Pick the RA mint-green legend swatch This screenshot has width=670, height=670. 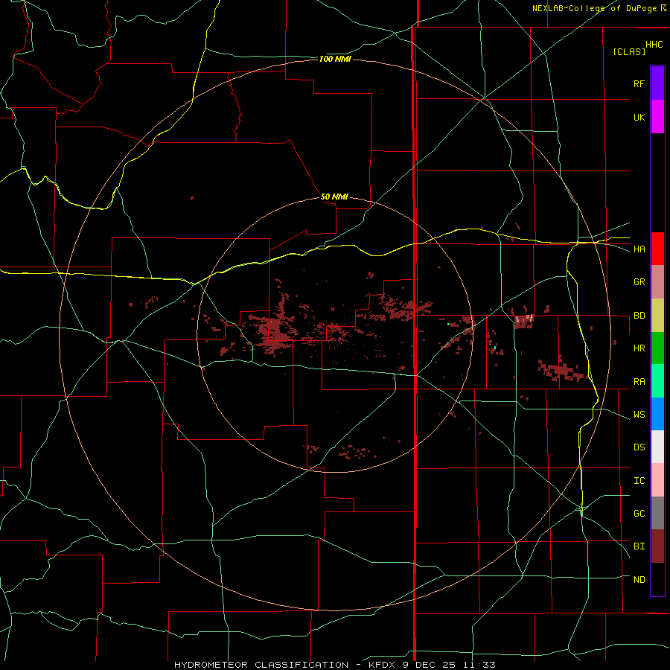tap(657, 381)
